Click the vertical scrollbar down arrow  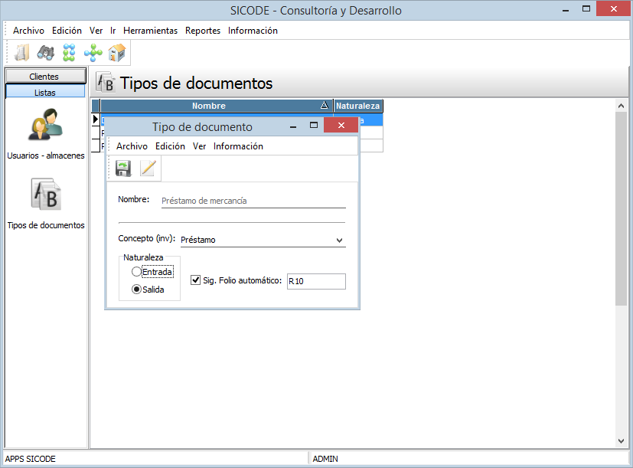[x=622, y=441]
